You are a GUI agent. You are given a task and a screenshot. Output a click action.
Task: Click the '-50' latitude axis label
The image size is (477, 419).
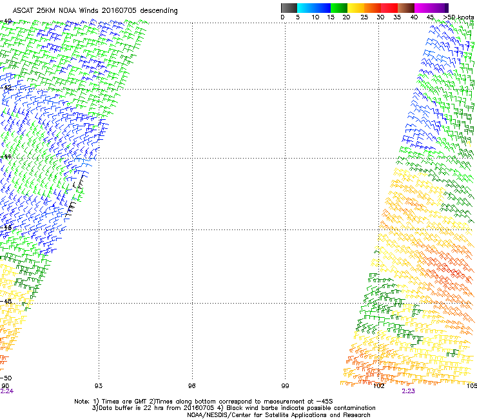[6, 378]
